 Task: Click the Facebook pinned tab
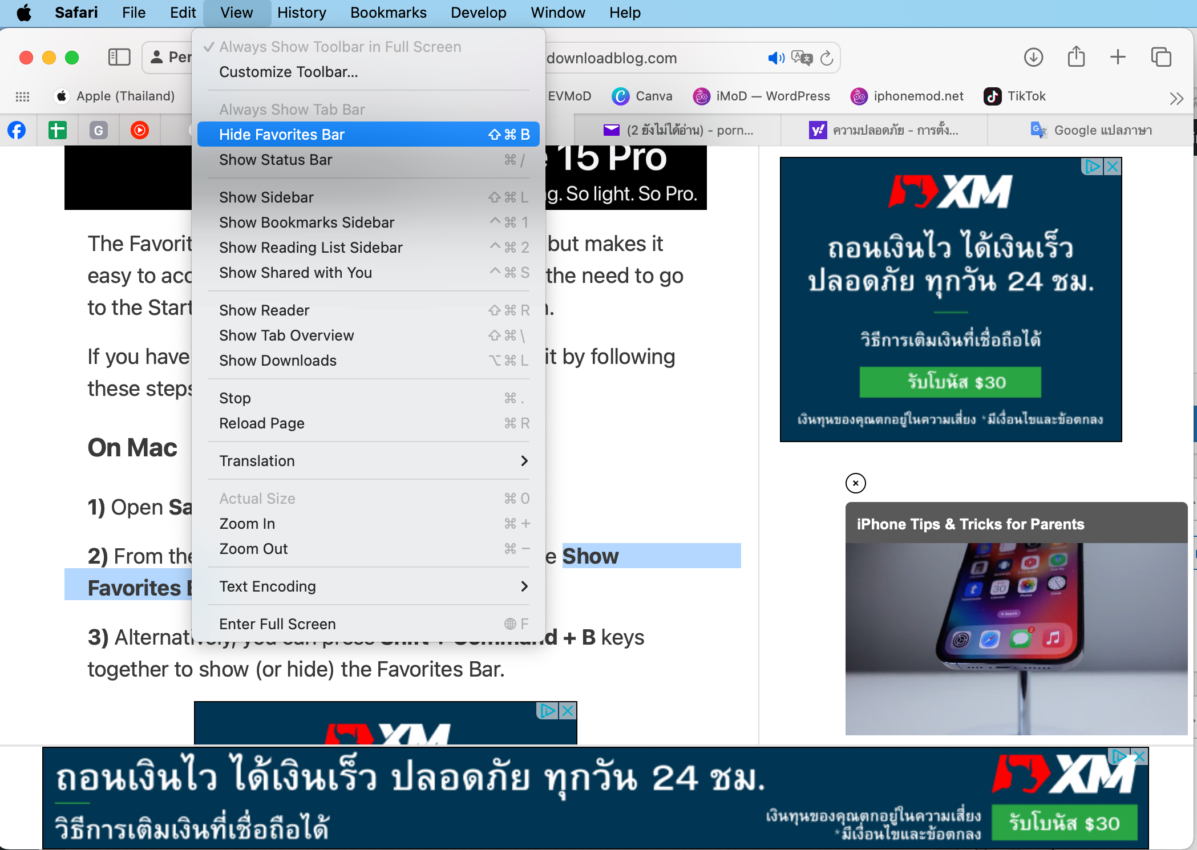tap(17, 130)
